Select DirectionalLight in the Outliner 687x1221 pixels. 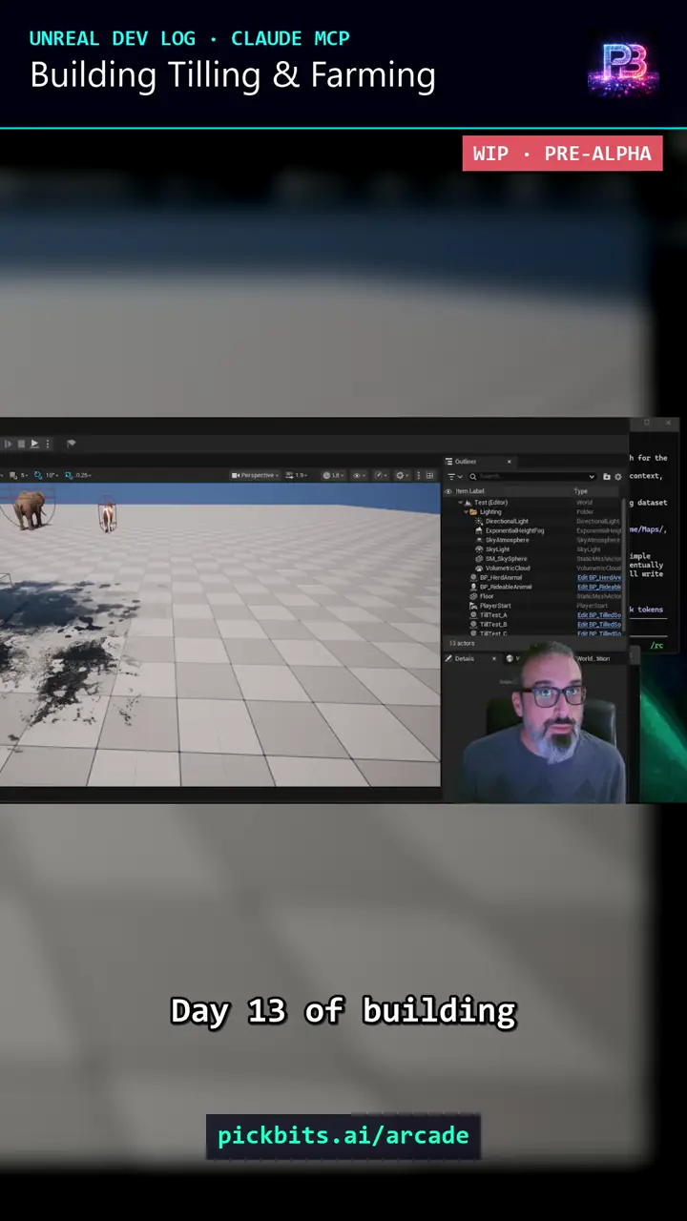click(507, 521)
